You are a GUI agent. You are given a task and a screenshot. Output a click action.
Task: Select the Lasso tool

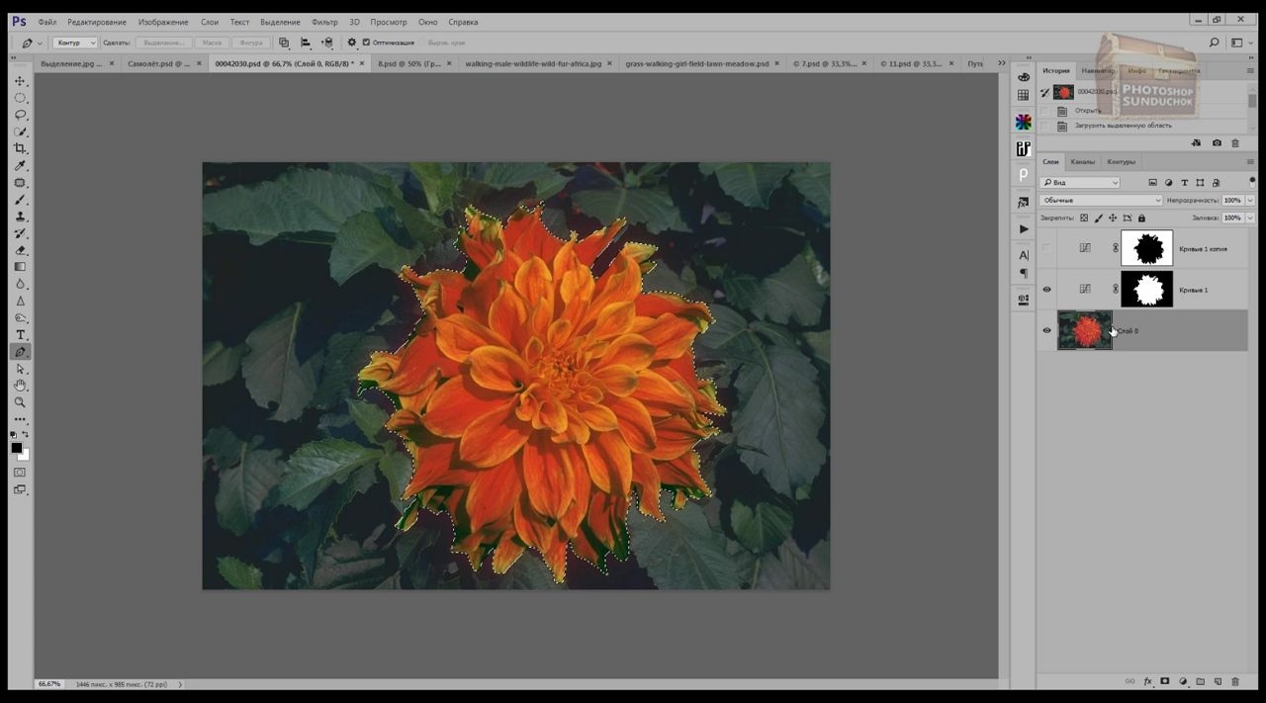coord(20,115)
